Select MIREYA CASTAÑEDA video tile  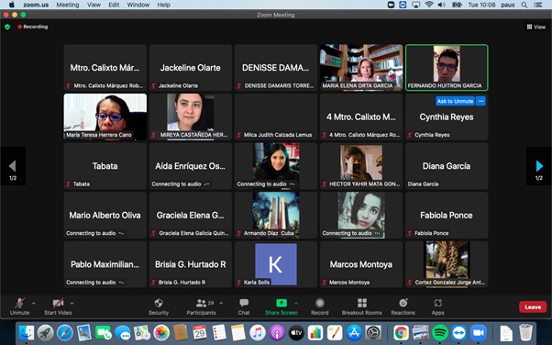pyautogui.click(x=191, y=117)
